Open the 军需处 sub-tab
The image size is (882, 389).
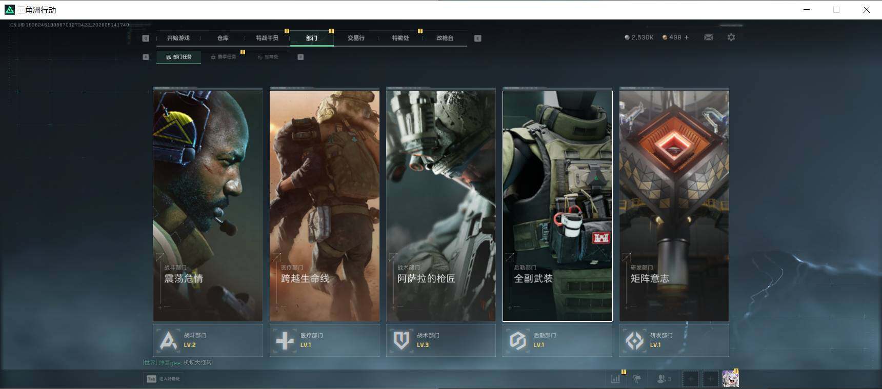point(268,57)
